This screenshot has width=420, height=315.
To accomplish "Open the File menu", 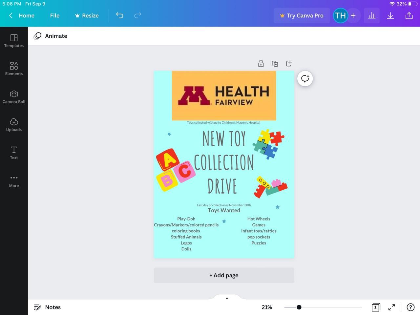I will 55,15.
